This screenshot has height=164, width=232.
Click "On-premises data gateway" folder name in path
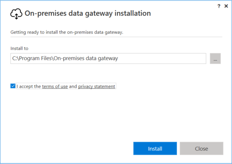pos(86,58)
